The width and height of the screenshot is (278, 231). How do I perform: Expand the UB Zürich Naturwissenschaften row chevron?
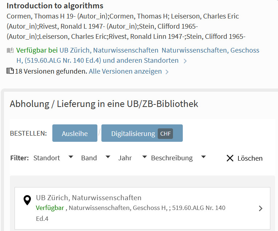click(x=260, y=208)
